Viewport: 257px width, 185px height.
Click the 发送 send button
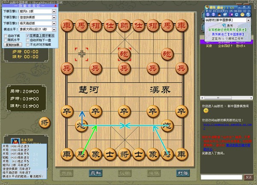248,177
